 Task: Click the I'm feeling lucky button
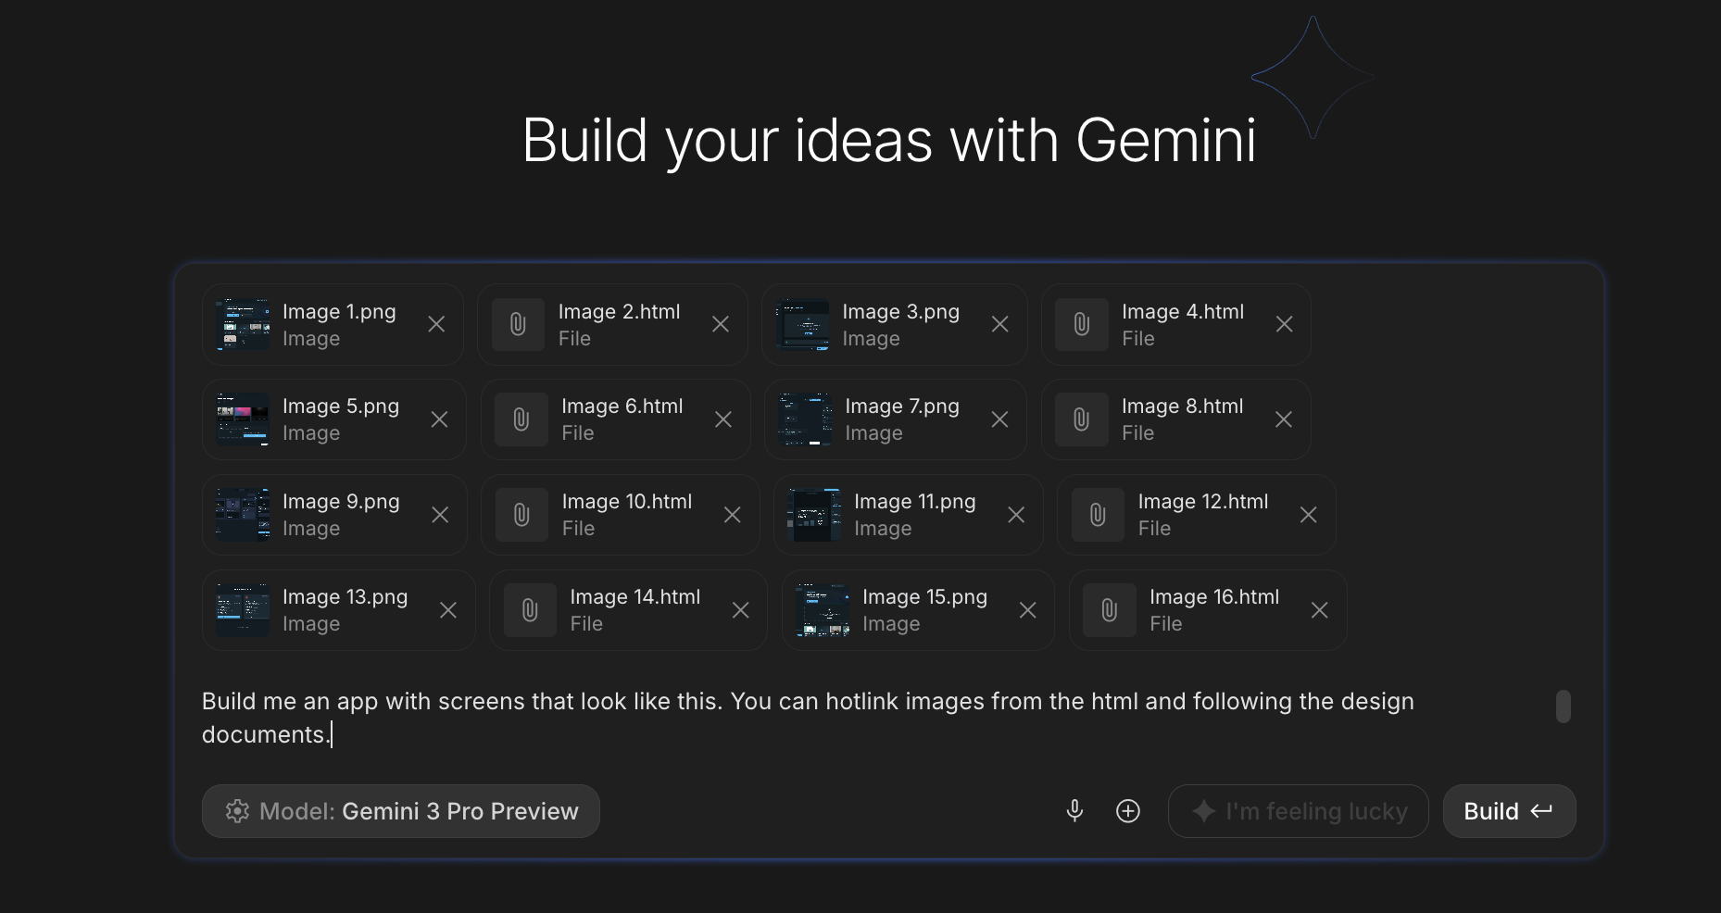[x=1298, y=811]
